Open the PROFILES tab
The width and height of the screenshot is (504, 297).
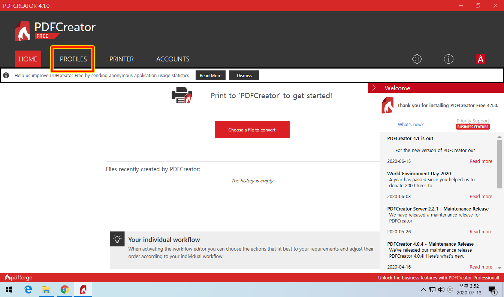coord(73,59)
